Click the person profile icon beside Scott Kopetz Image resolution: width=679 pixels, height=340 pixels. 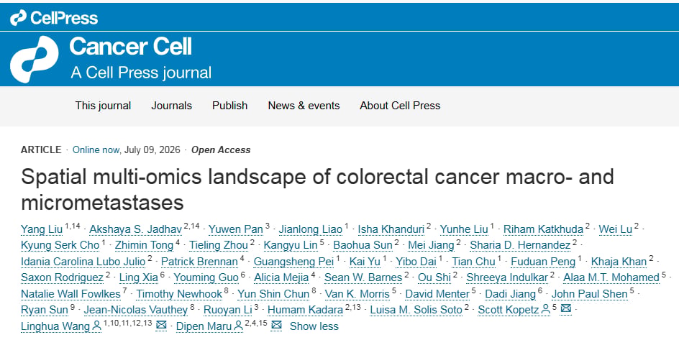[x=546, y=309]
